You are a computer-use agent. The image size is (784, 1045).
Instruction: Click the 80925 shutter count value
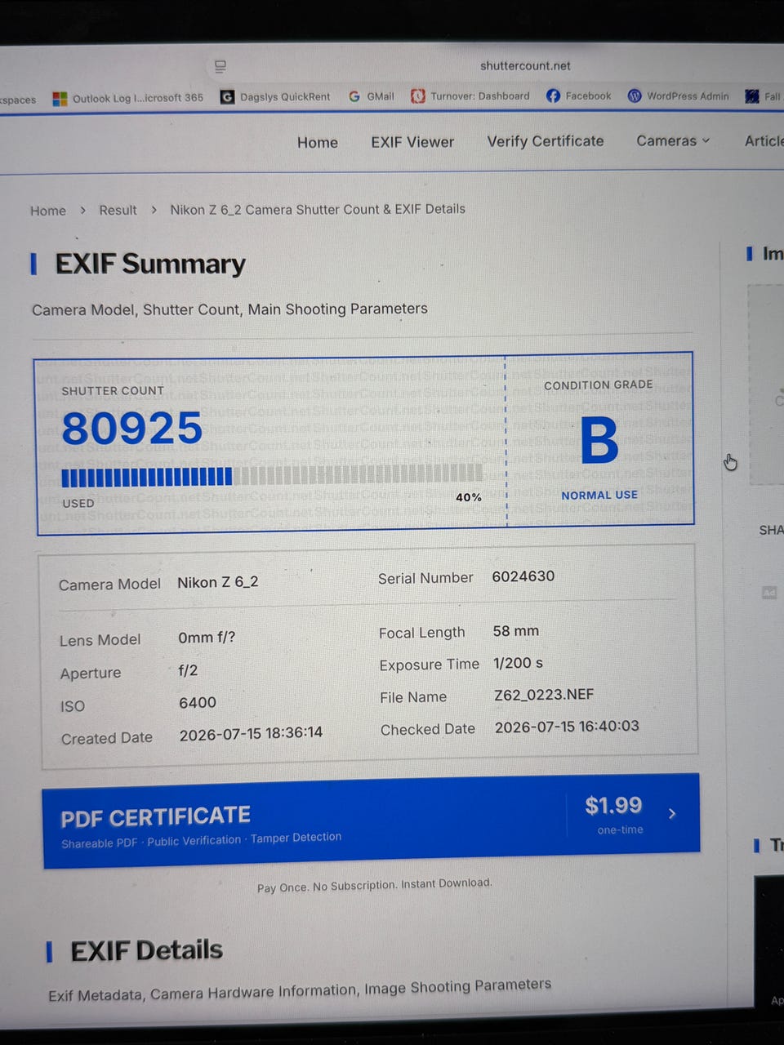[132, 429]
